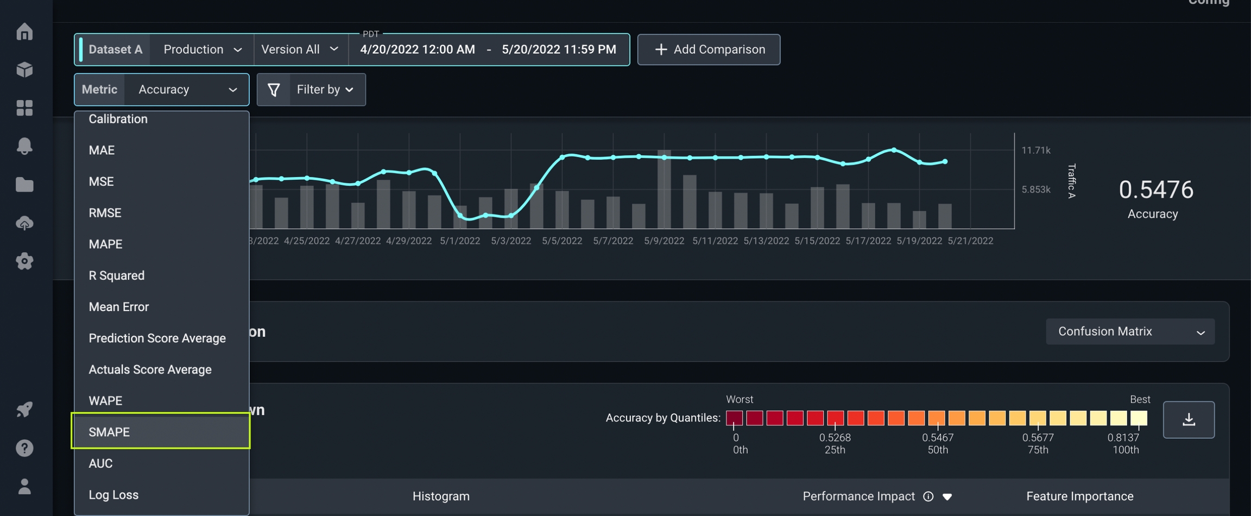This screenshot has width=1251, height=516.
Task: Select R Squared from the metric list
Action: pos(161,276)
